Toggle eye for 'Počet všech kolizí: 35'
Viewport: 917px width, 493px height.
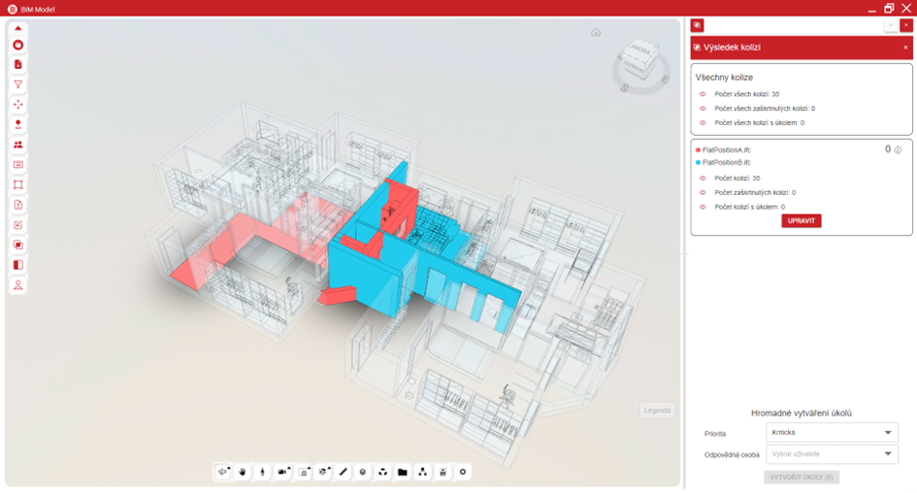(703, 94)
